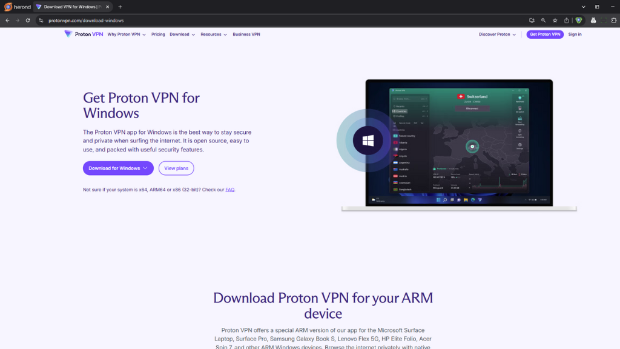The width and height of the screenshot is (620, 349).
Task: Share this page icon
Action: 566,20
